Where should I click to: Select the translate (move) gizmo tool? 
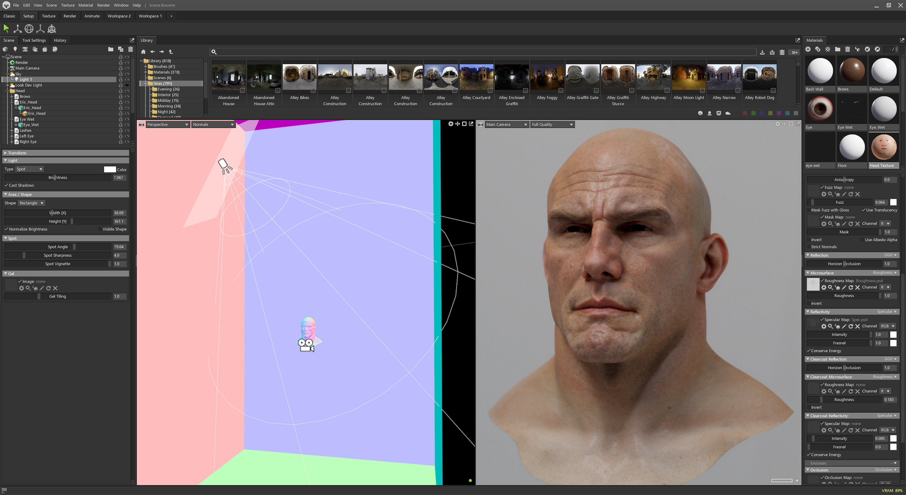pos(17,28)
